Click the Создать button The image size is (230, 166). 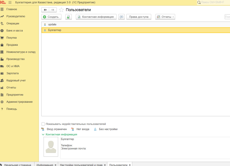coord(51,17)
